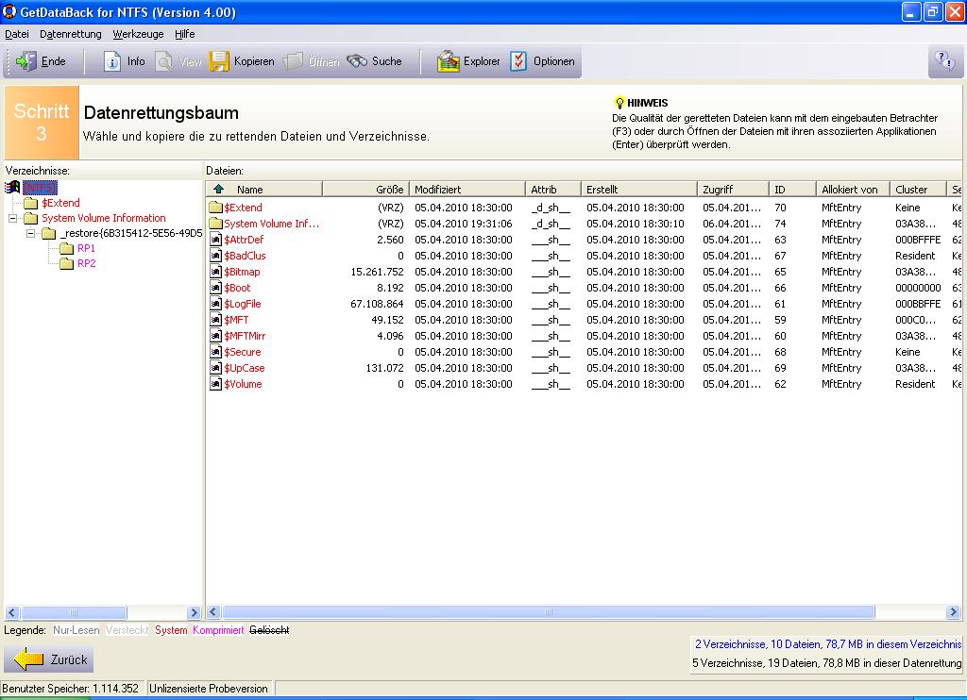Screen dimensions: 967x700
Task: Collapse the _restore folder tree node
Action: point(30,234)
